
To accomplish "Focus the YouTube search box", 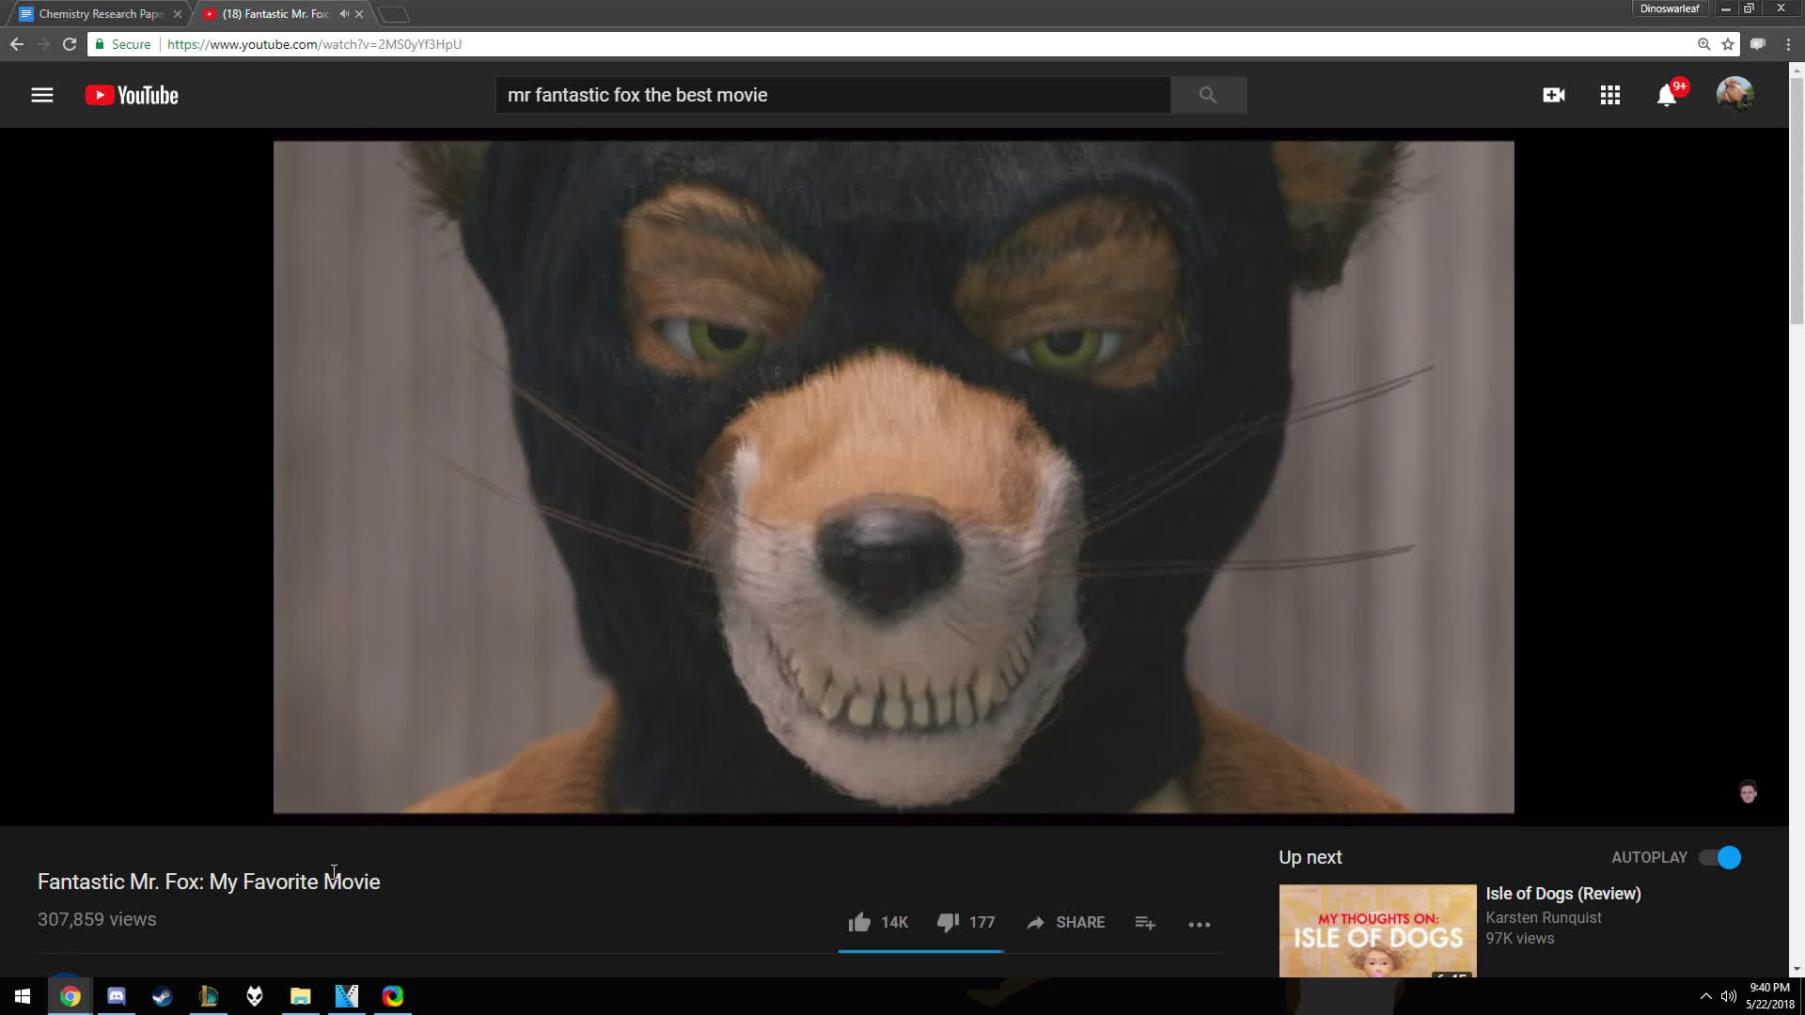I will [x=833, y=95].
